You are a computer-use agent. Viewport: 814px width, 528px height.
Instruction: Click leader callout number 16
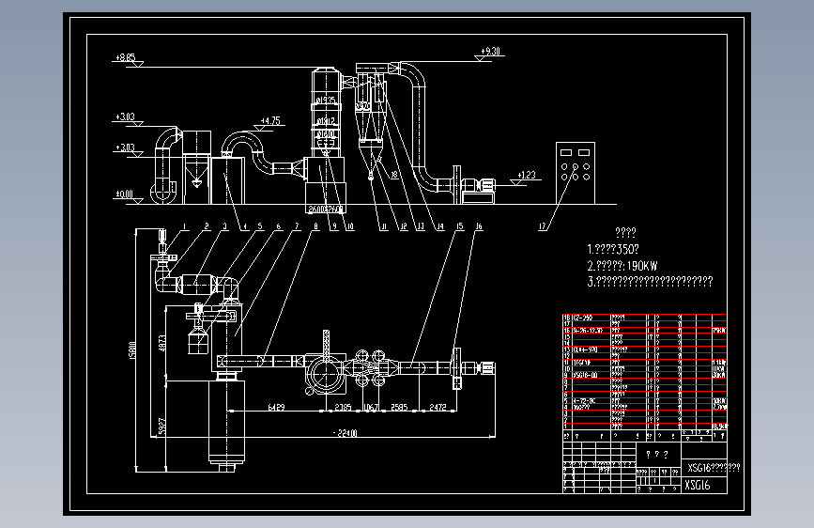tap(479, 226)
